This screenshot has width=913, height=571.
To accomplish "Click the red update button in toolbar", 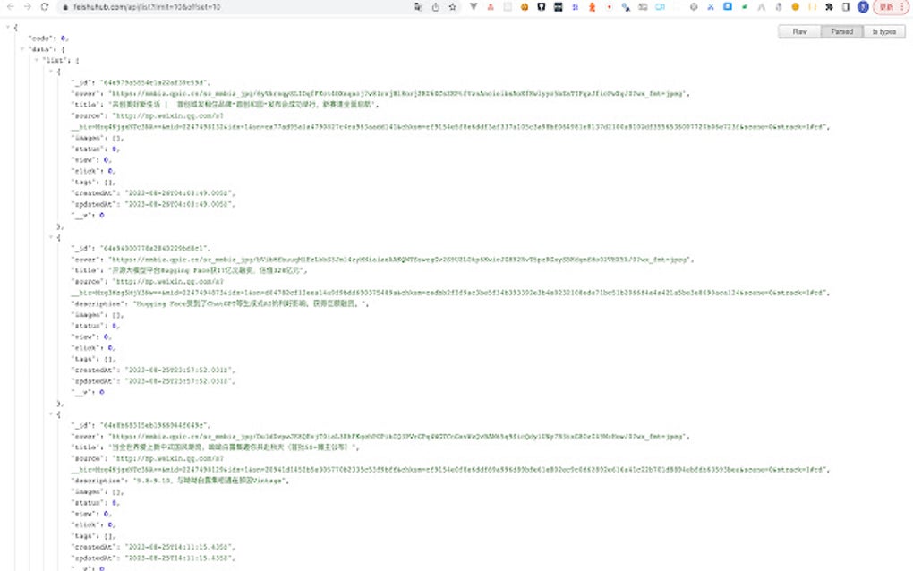I will [x=886, y=7].
